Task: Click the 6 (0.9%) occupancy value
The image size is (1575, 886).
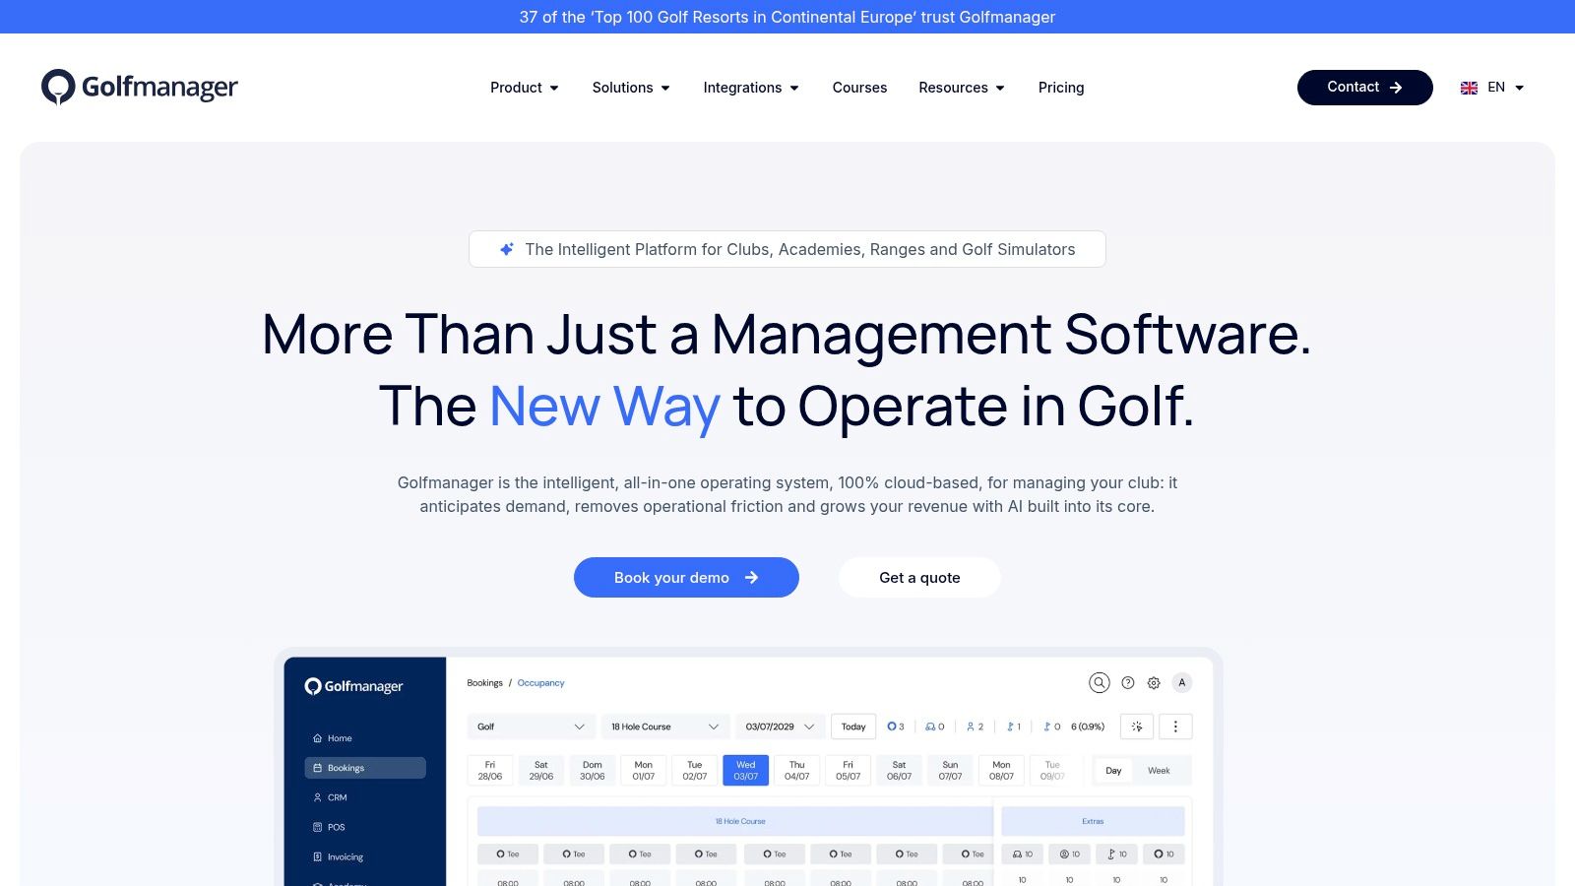Action: coord(1088,727)
